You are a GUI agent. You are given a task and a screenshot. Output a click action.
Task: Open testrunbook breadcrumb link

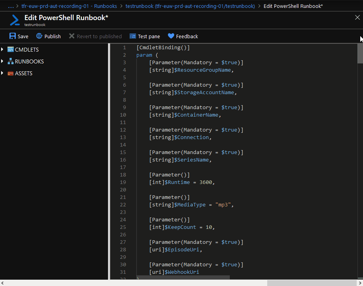click(x=190, y=6)
